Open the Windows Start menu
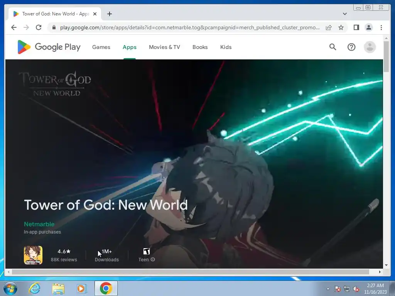This screenshot has width=395, height=296. 10,288
